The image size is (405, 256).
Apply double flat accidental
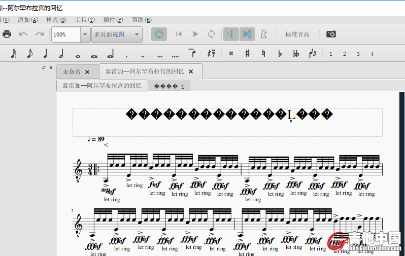[296, 53]
